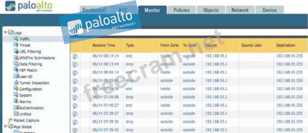
Task: Open log detail icon for 08:13:44 entry
Action: [75, 64]
